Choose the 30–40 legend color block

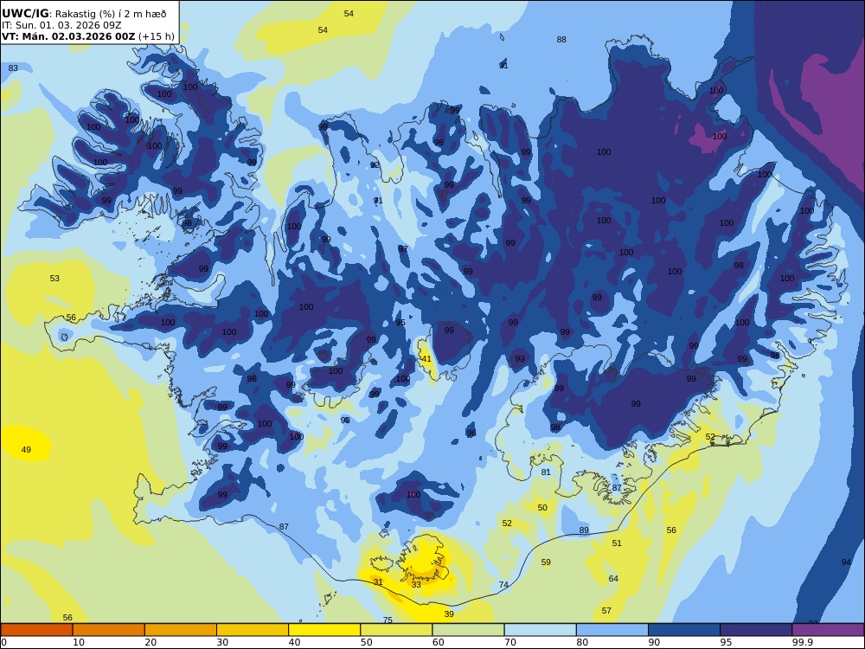(x=253, y=630)
